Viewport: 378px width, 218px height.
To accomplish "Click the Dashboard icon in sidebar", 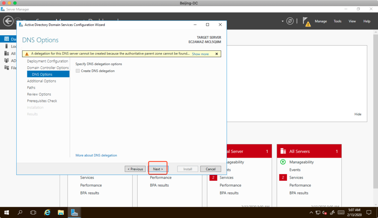I will [x=6, y=39].
